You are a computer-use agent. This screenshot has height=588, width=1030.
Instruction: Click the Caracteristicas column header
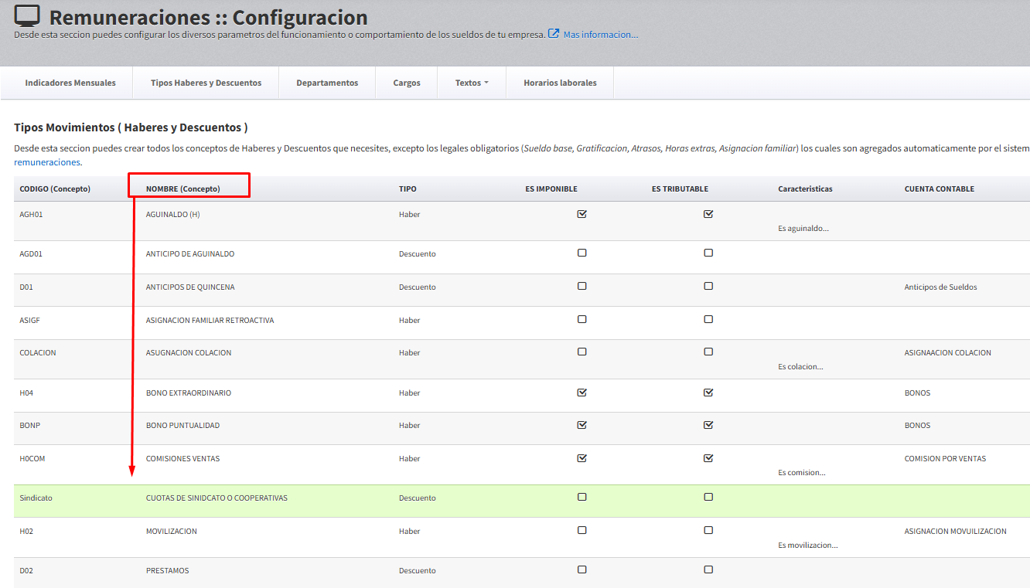click(805, 189)
